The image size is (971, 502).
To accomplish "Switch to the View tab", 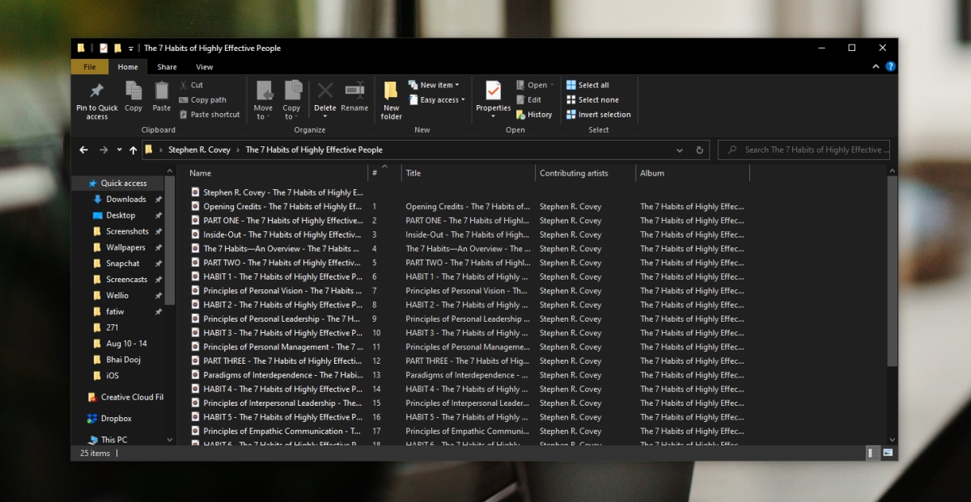I will tap(205, 67).
